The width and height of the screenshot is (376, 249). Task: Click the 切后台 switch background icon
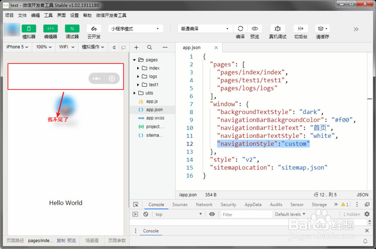pyautogui.click(x=301, y=29)
